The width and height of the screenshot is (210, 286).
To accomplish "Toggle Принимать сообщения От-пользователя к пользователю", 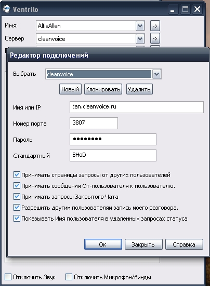I will pos(17,186).
